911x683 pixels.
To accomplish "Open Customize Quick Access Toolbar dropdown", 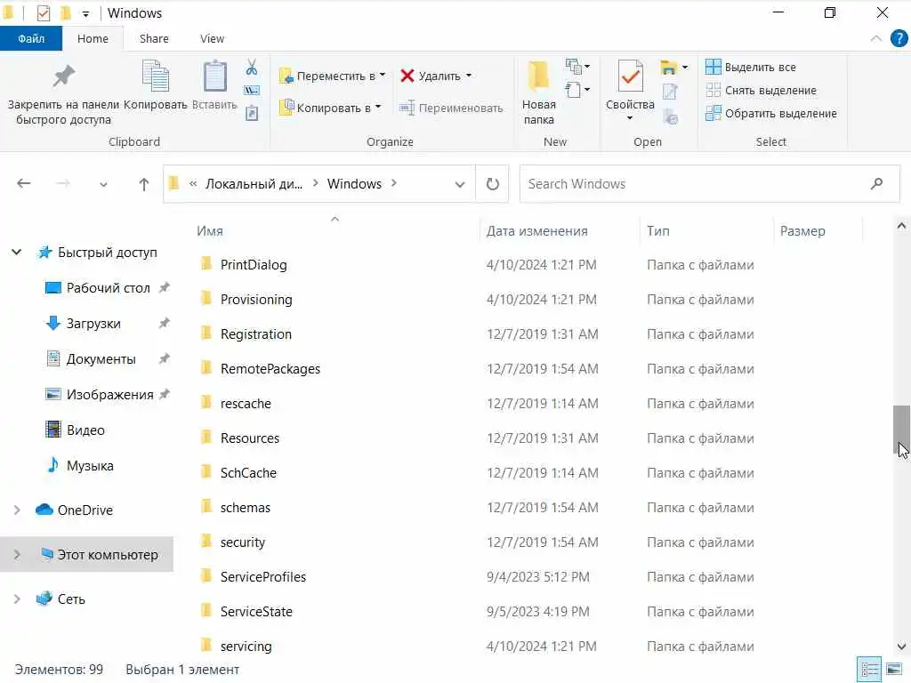I will 85,13.
